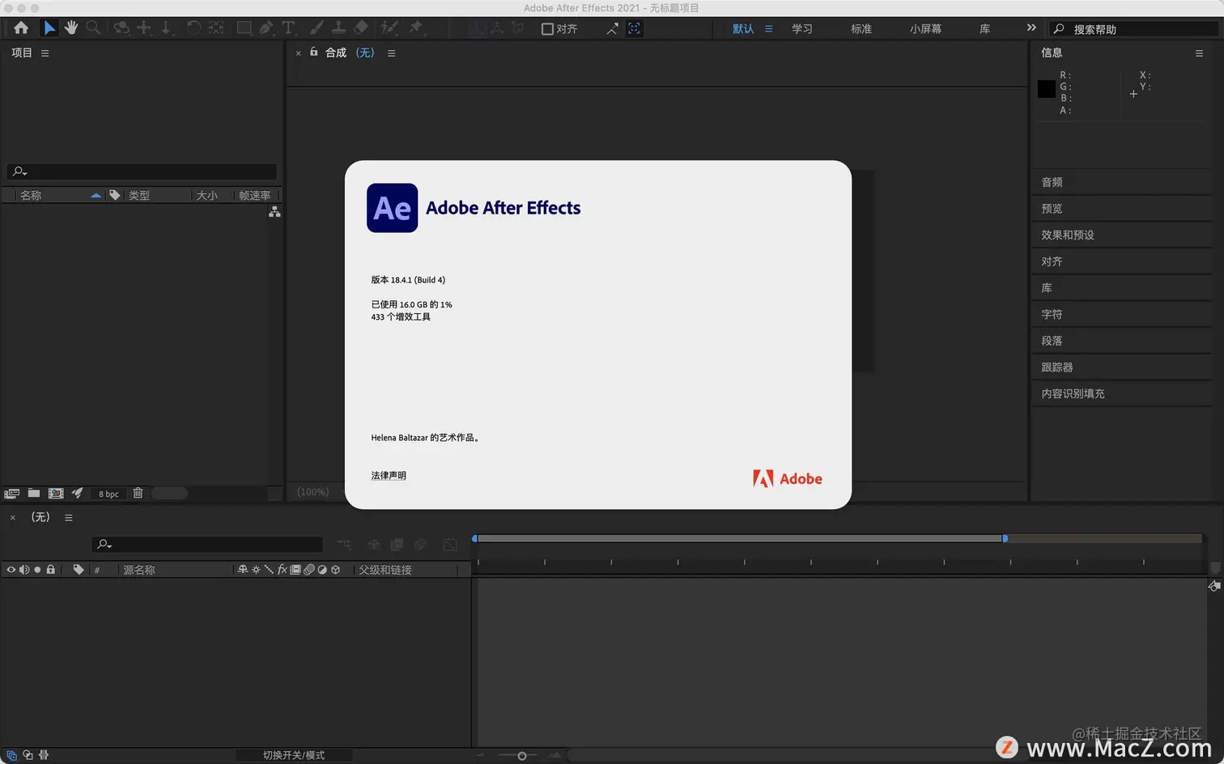Click the label tag column icon in Project panel
1224x764 pixels.
coord(115,195)
